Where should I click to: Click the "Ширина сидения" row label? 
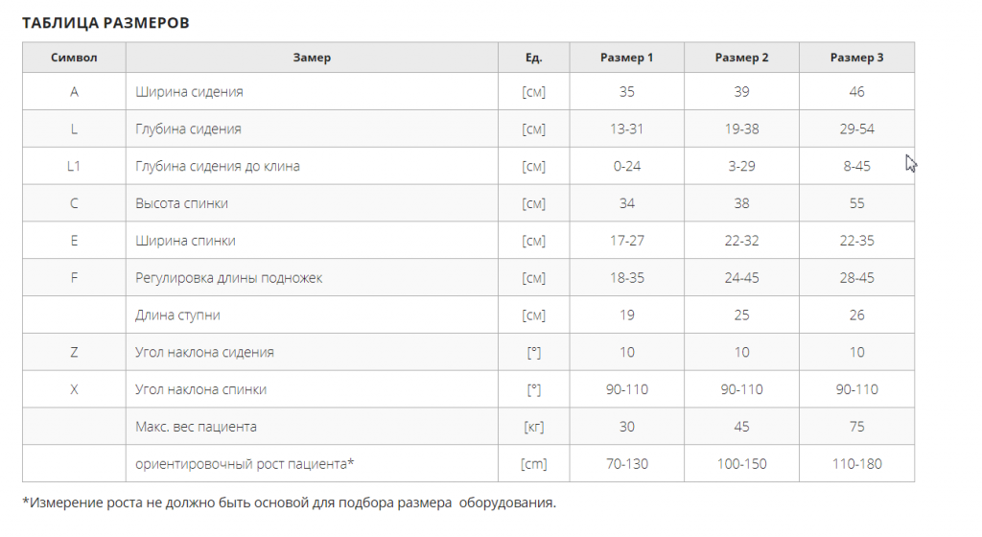(189, 91)
